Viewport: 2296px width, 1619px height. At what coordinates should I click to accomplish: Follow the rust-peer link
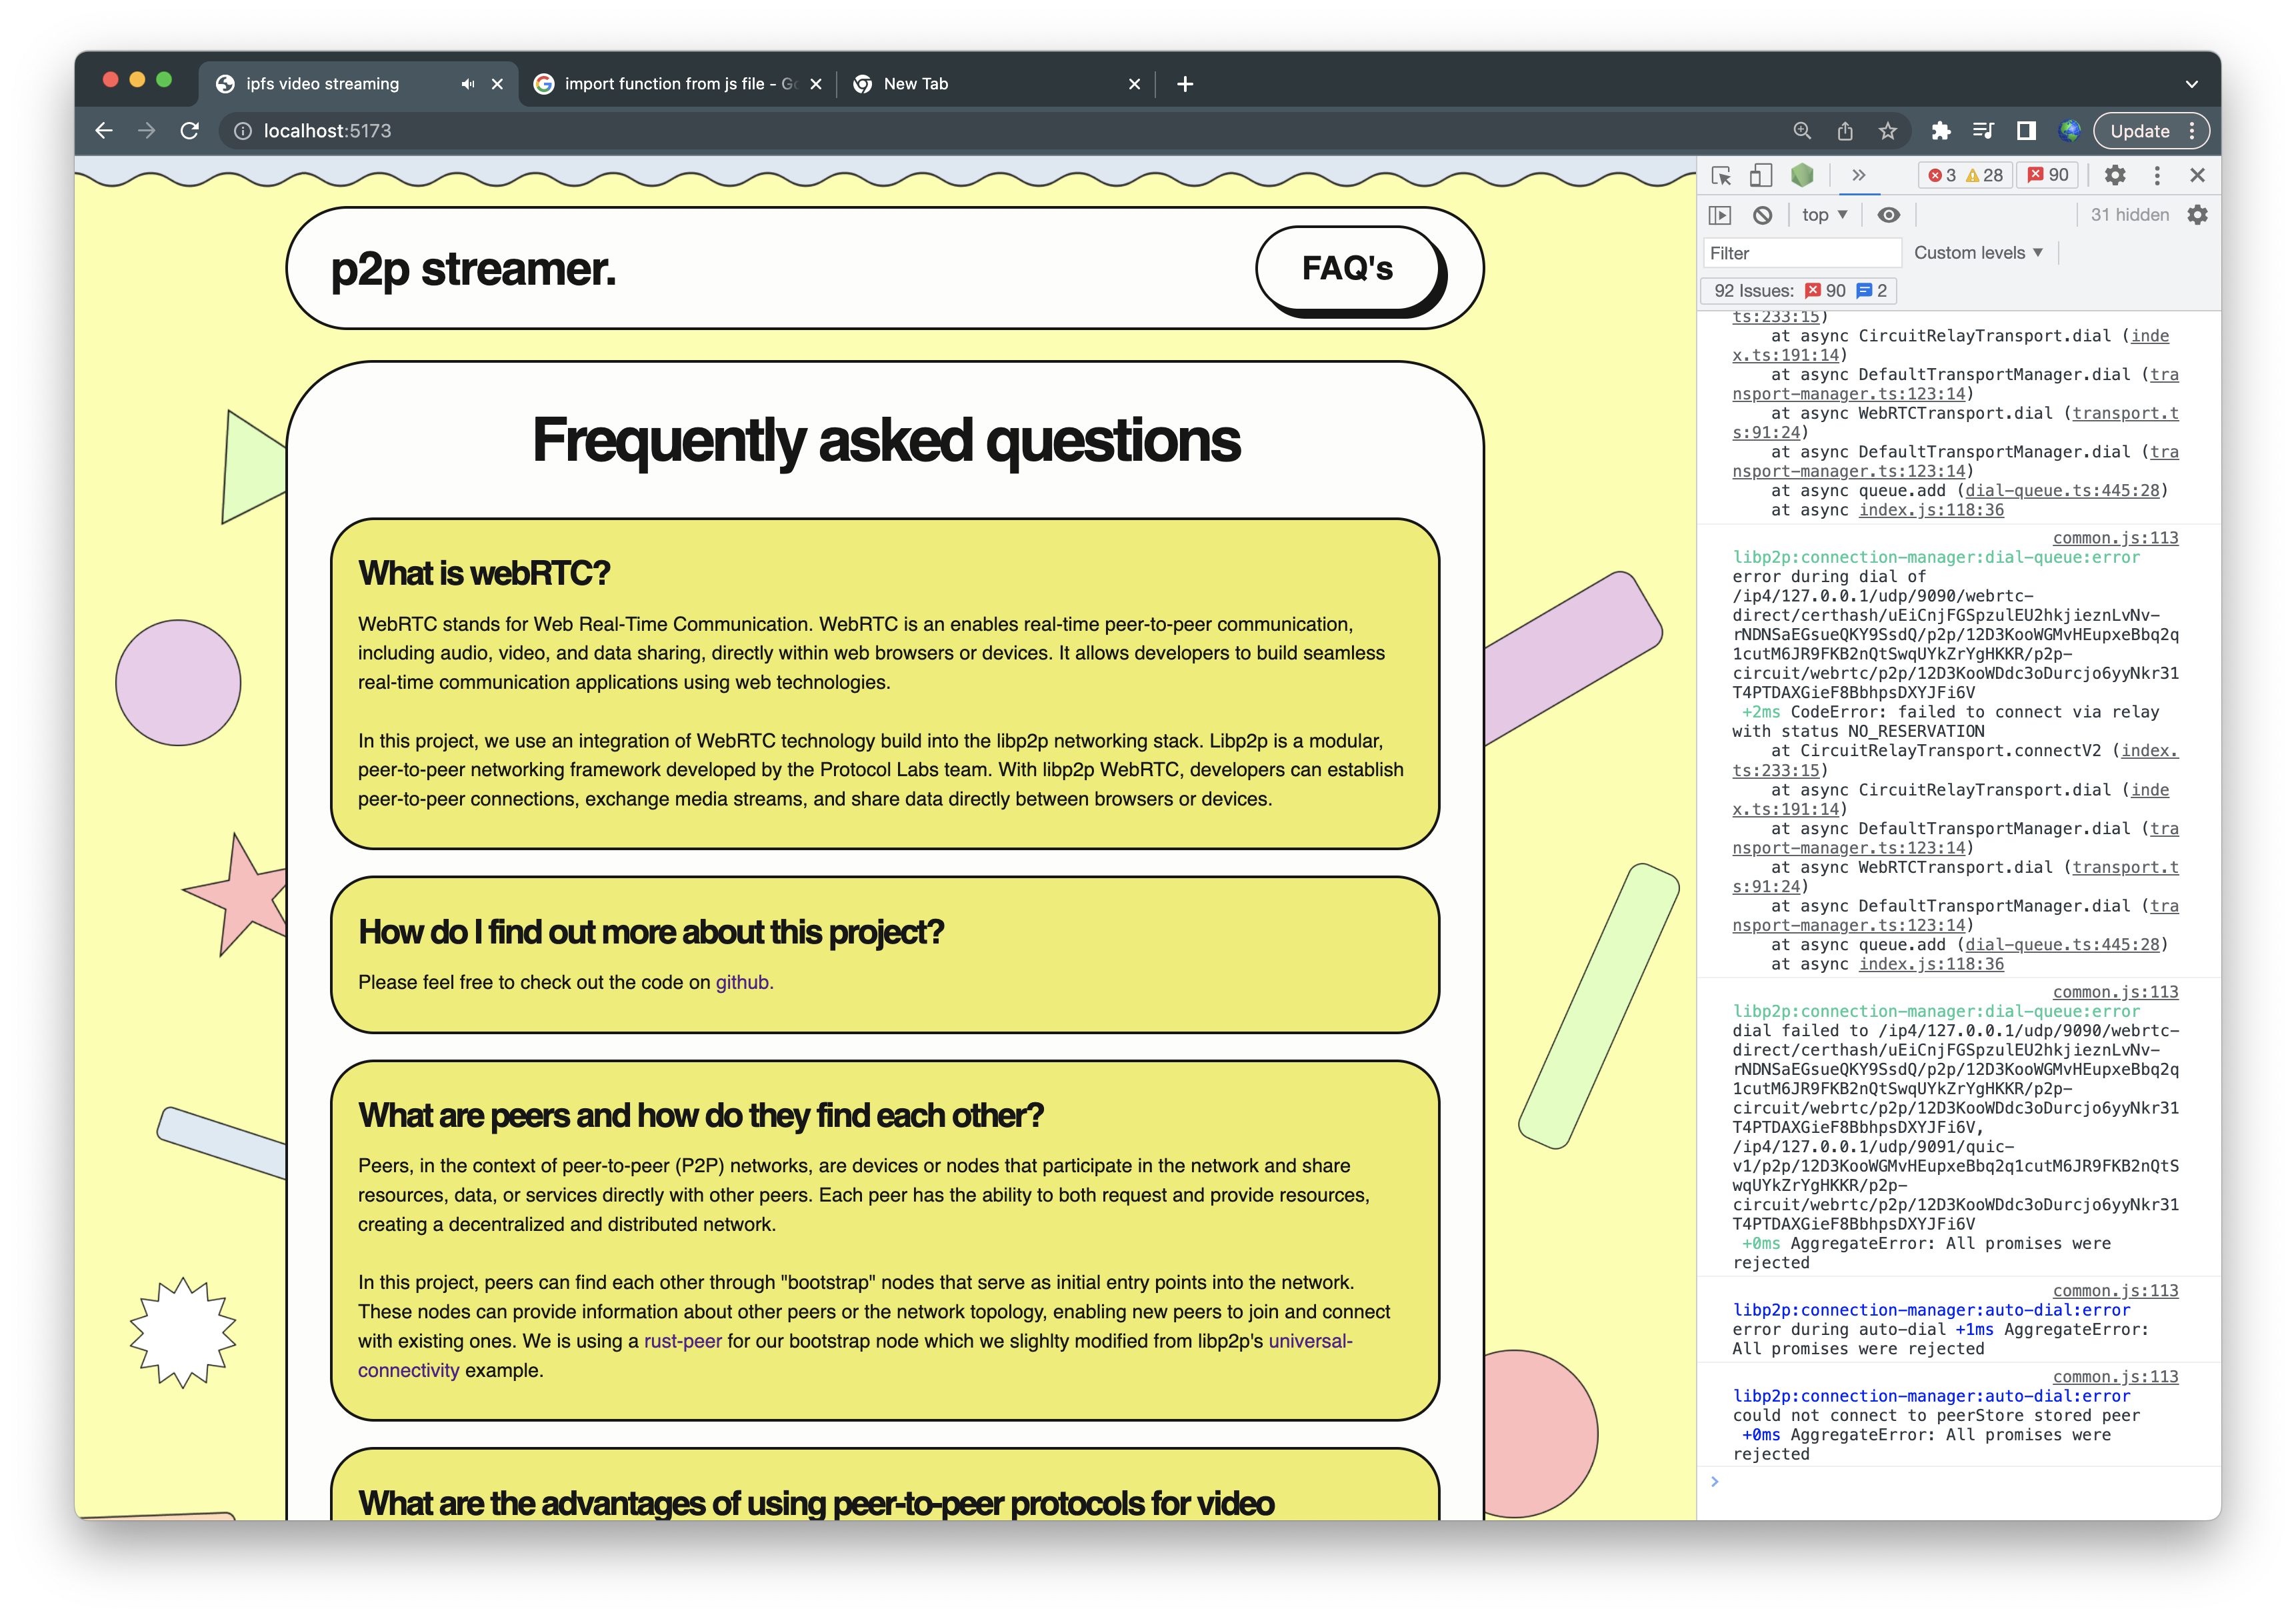(682, 1341)
